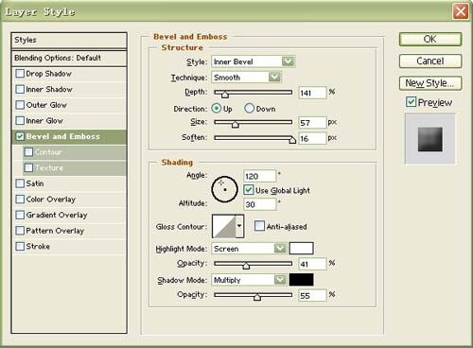The height and width of the screenshot is (348, 473).
Task: Click the black shadow color swatch
Action: coord(301,280)
